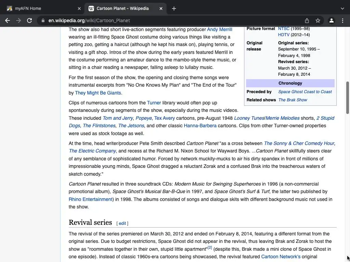Click the URL address field
The width and height of the screenshot is (350, 262).
174,20
